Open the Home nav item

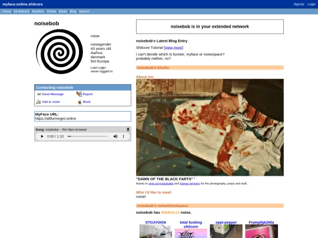[6, 11]
